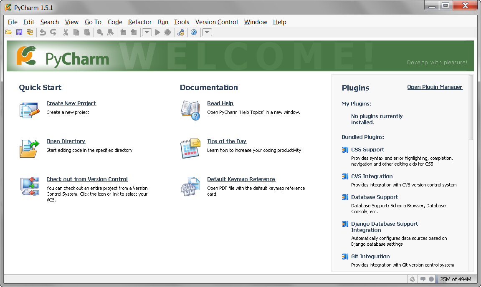Click the Git Integration plugin icon

345,256
